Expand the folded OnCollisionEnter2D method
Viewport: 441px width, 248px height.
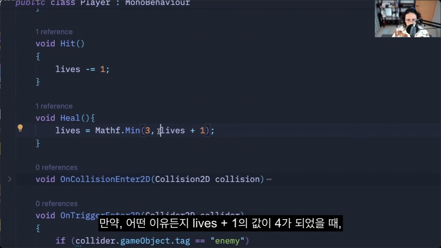tap(10, 179)
